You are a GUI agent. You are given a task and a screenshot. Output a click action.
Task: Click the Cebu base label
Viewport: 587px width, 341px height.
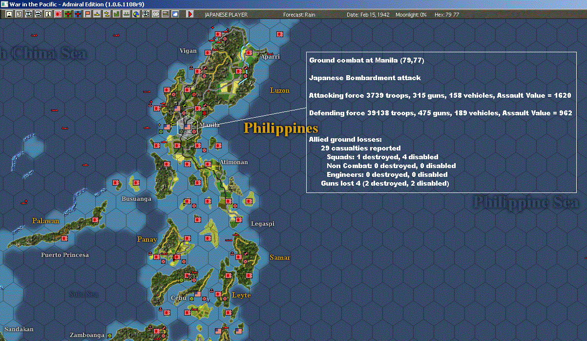point(178,298)
